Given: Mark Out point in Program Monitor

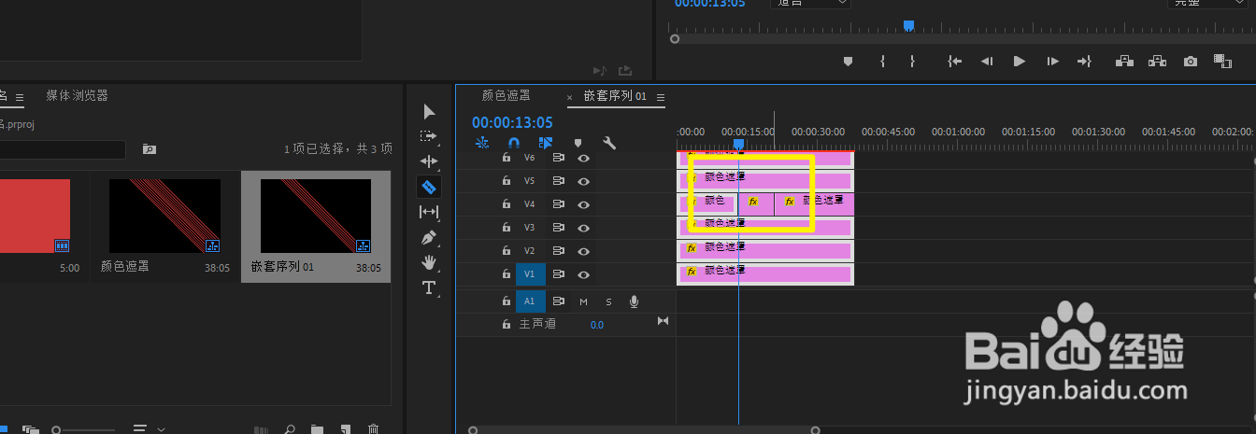Looking at the screenshot, I should point(912,61).
